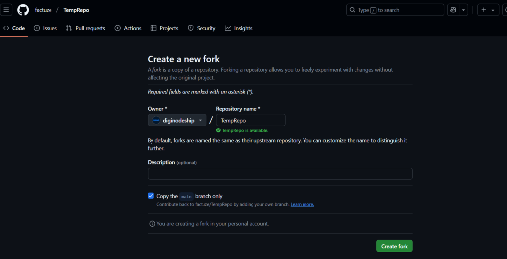
Task: Open the Copilot dropdown arrow
Action: 464,10
